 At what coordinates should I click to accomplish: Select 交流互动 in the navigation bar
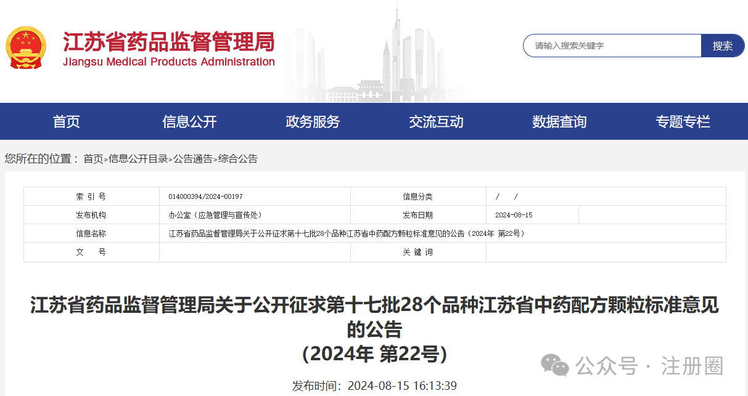click(436, 121)
